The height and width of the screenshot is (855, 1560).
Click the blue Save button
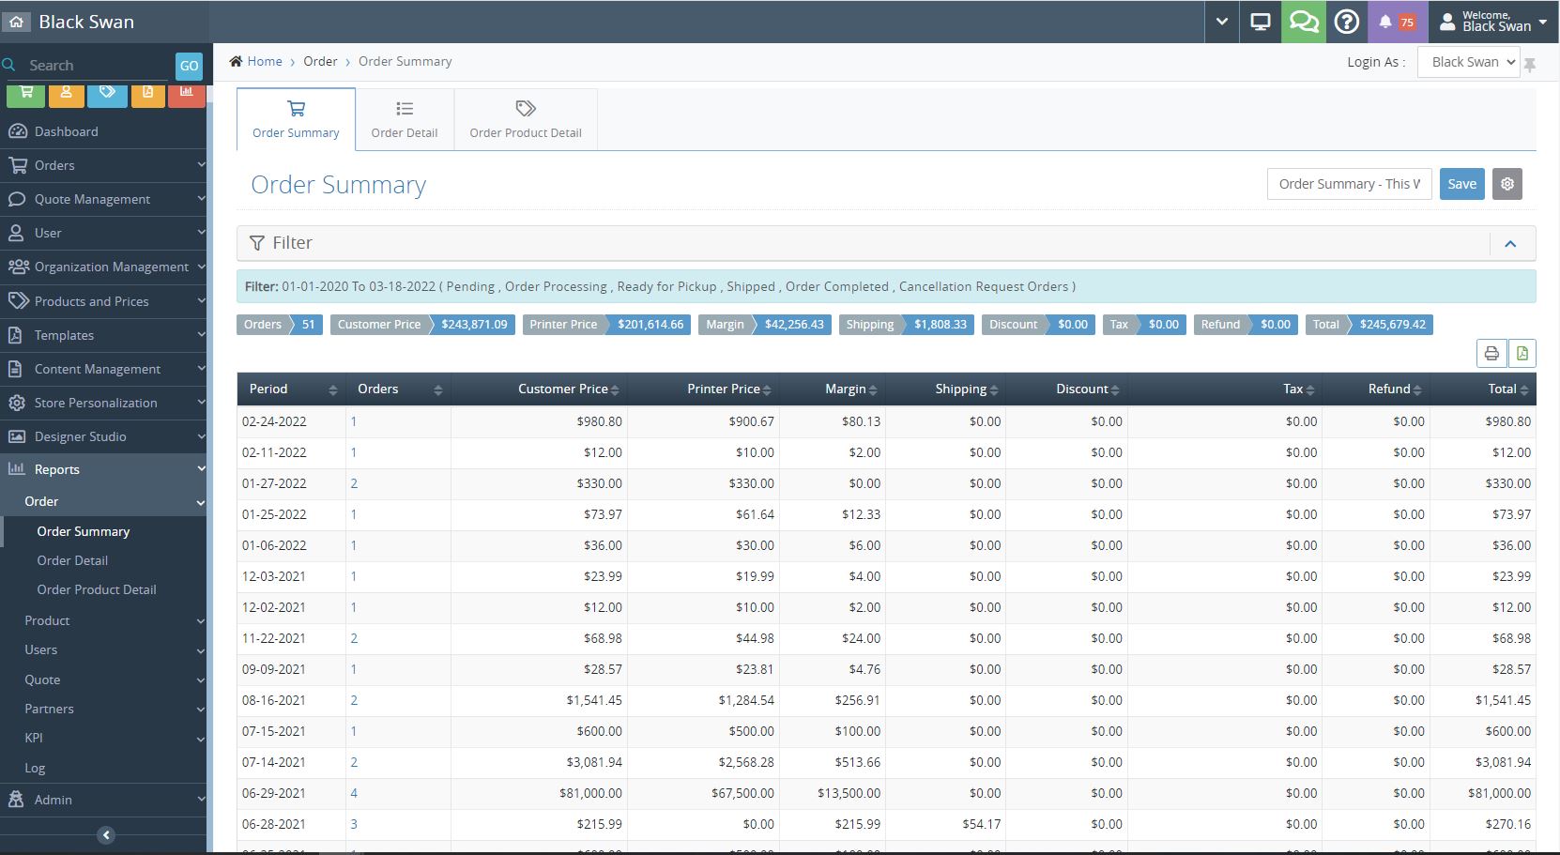1461,184
